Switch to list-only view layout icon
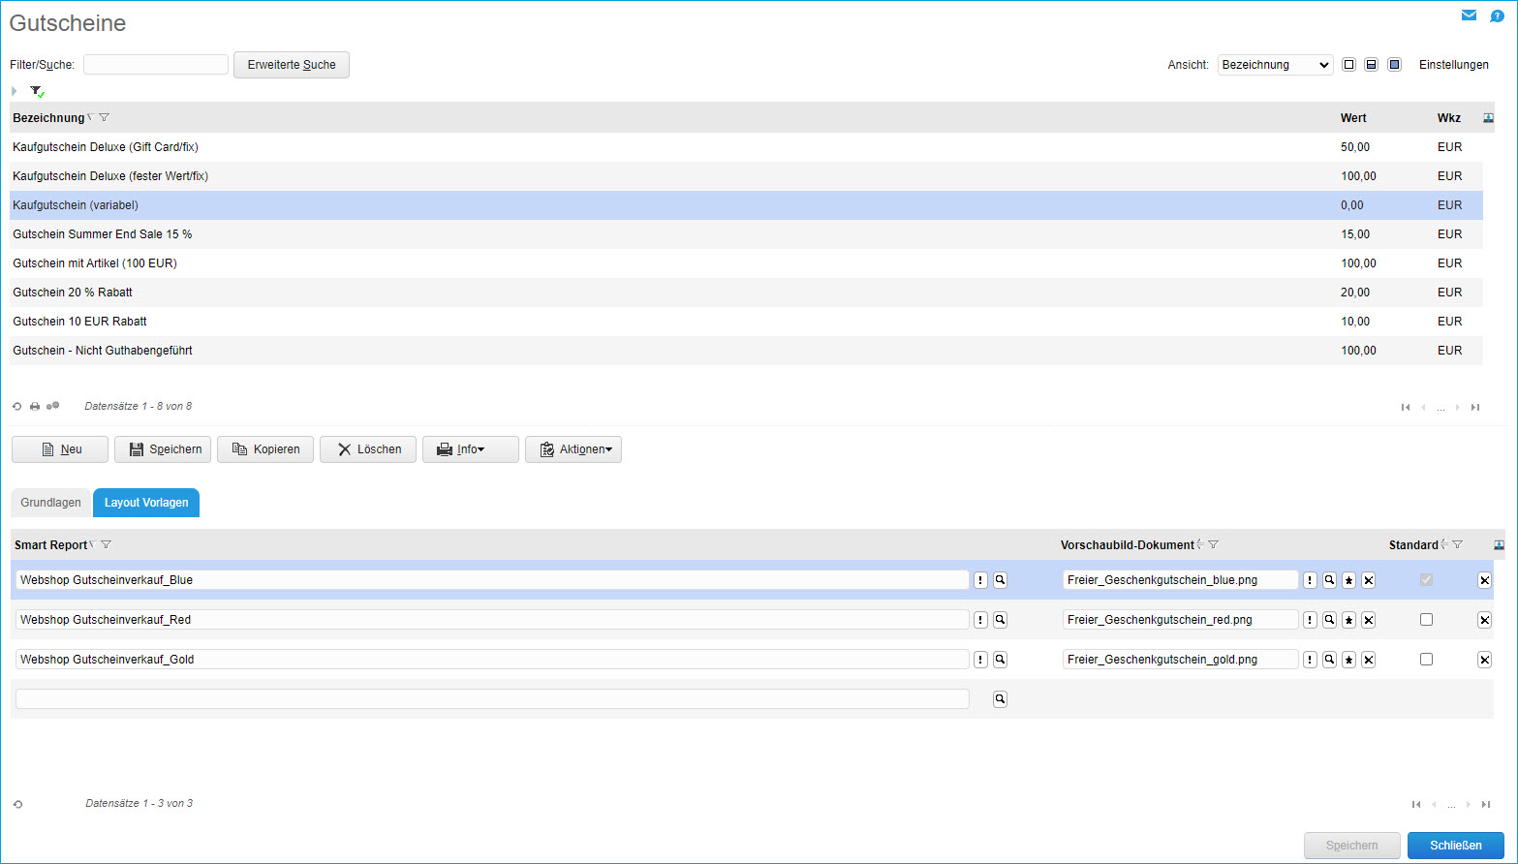The height and width of the screenshot is (864, 1518). pos(1348,65)
